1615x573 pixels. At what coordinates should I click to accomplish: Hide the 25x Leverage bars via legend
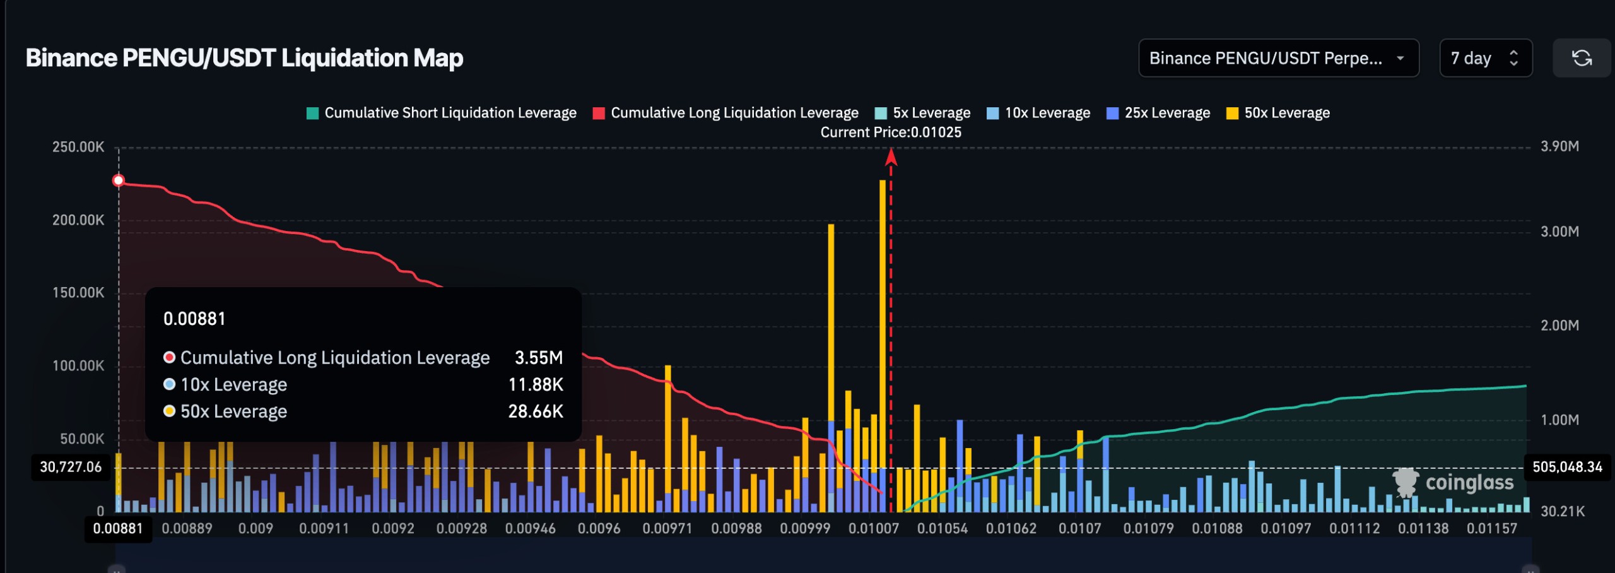click(1160, 112)
